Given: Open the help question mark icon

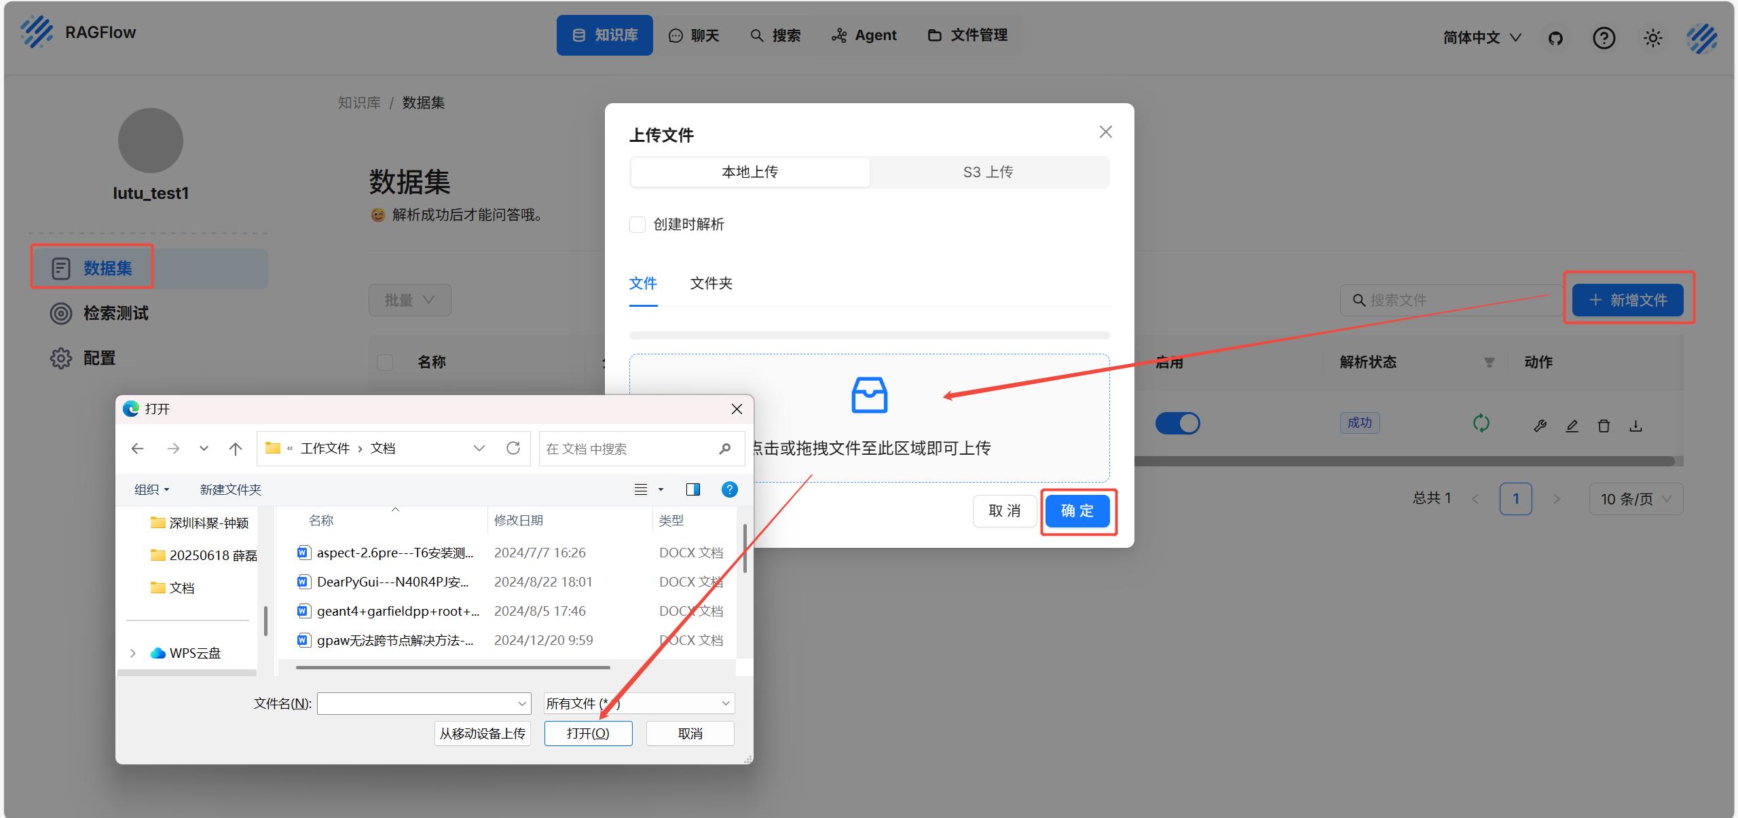Looking at the screenshot, I should (1604, 38).
